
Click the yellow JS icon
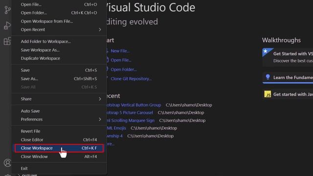pyautogui.click(x=268, y=94)
